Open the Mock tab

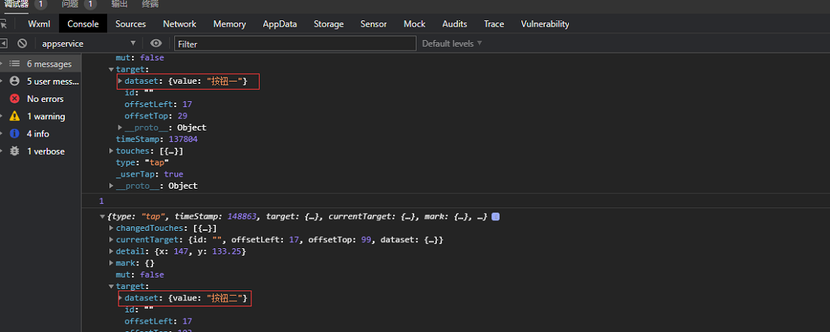[x=414, y=24]
